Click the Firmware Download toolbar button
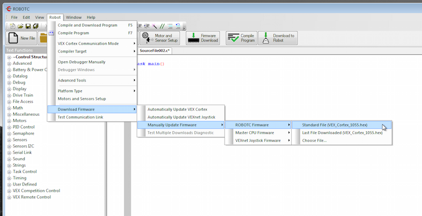This screenshot has width=422, height=216. pos(203,38)
